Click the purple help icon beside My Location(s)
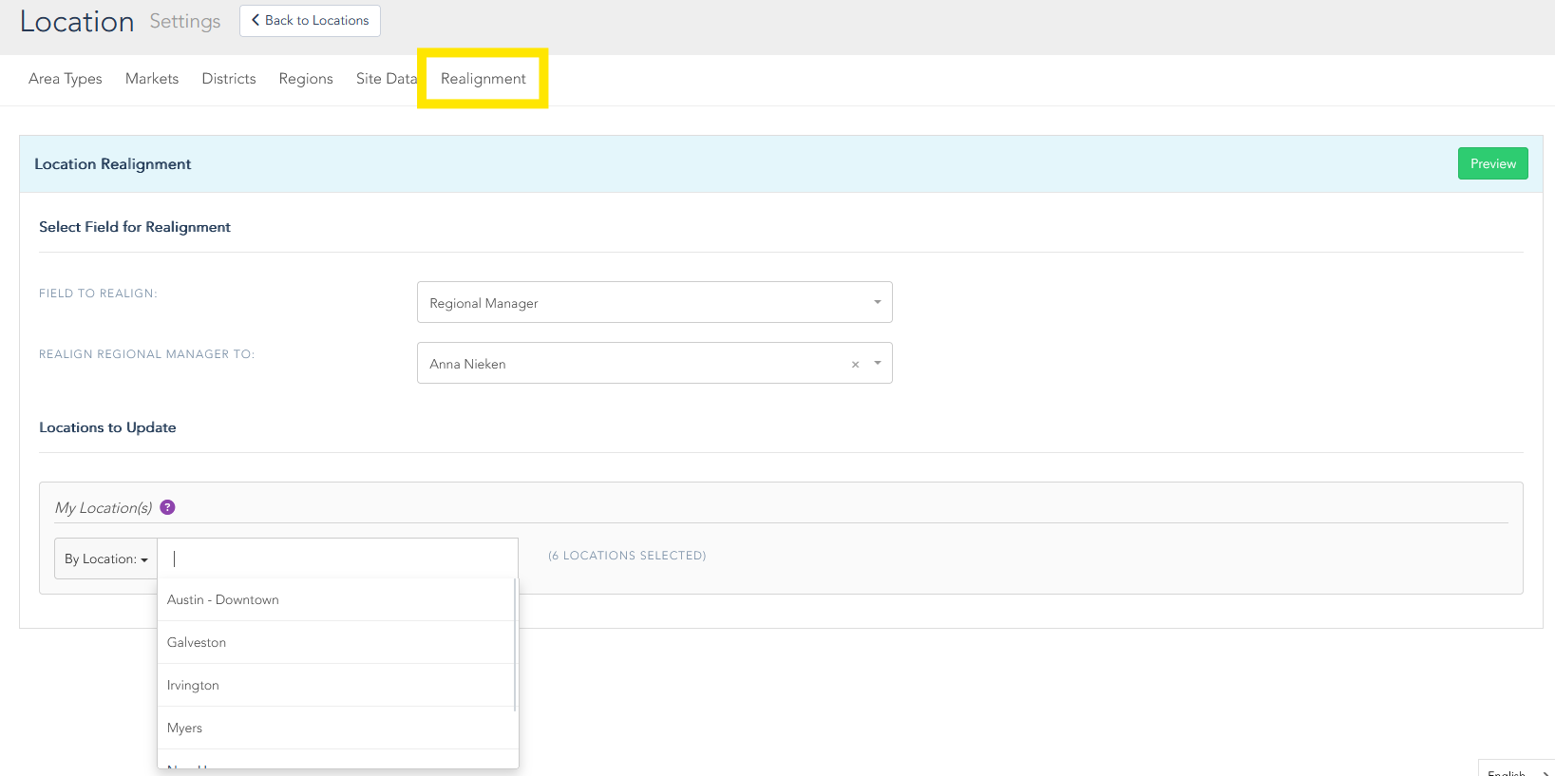1555x776 pixels. [x=168, y=507]
